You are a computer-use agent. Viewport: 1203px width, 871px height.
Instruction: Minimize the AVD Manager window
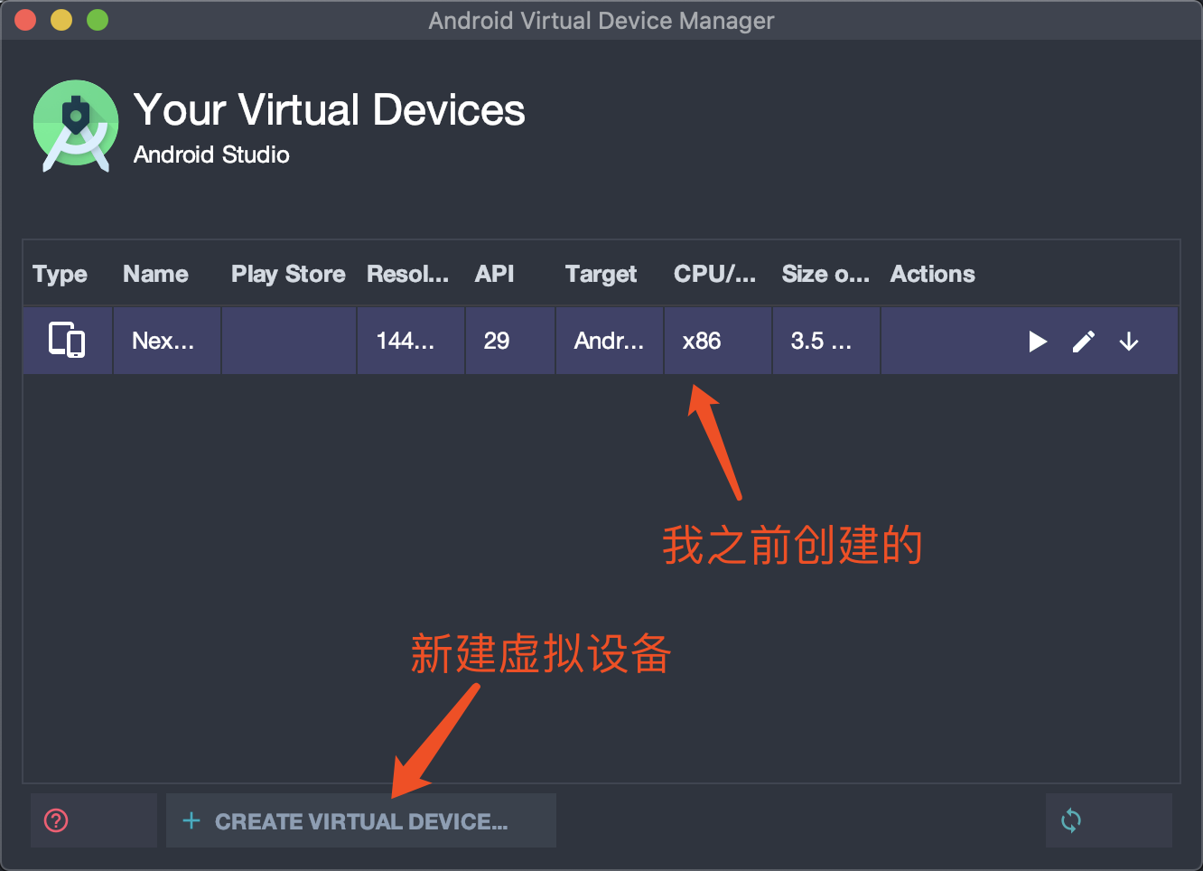pyautogui.click(x=61, y=20)
